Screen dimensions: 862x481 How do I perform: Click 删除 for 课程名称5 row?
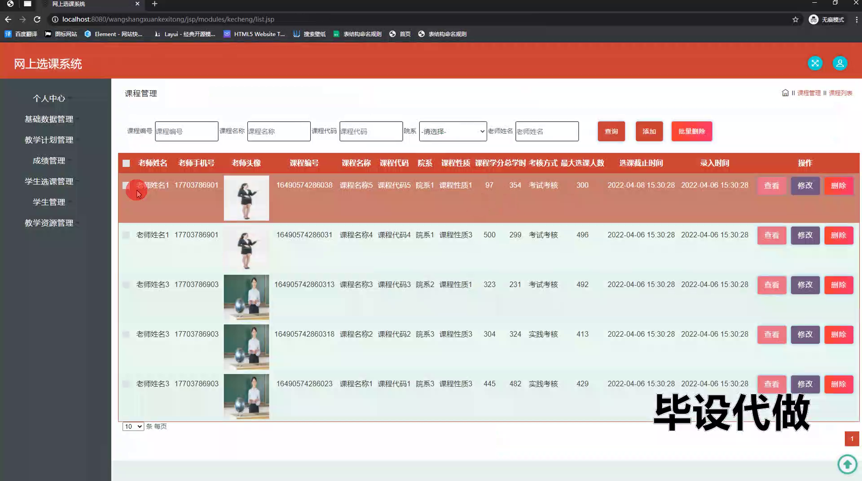click(x=839, y=186)
